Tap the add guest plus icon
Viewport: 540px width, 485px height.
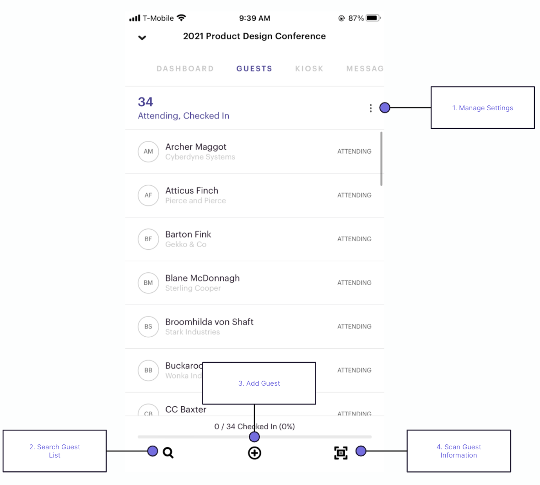point(254,453)
